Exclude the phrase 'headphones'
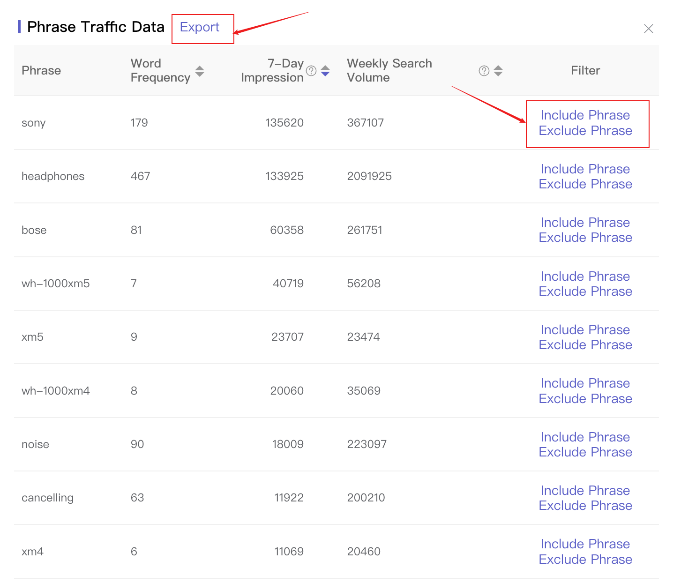 585,184
